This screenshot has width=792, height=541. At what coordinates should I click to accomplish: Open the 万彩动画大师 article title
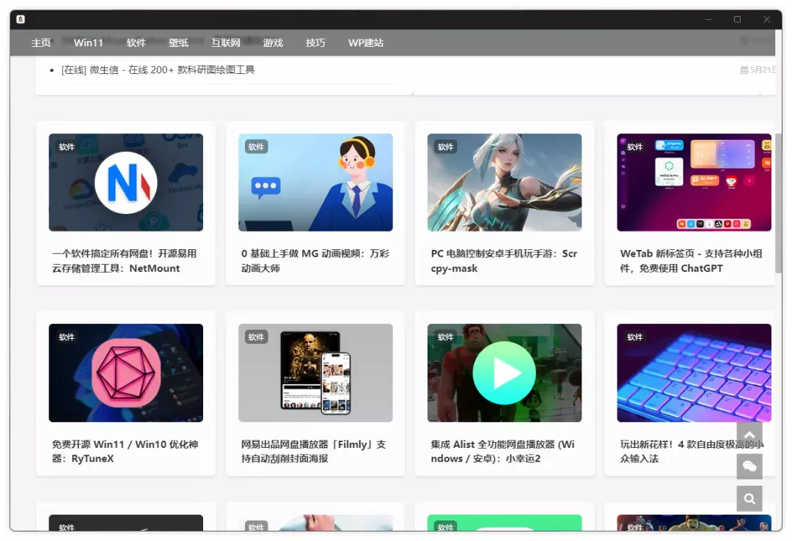(x=315, y=261)
